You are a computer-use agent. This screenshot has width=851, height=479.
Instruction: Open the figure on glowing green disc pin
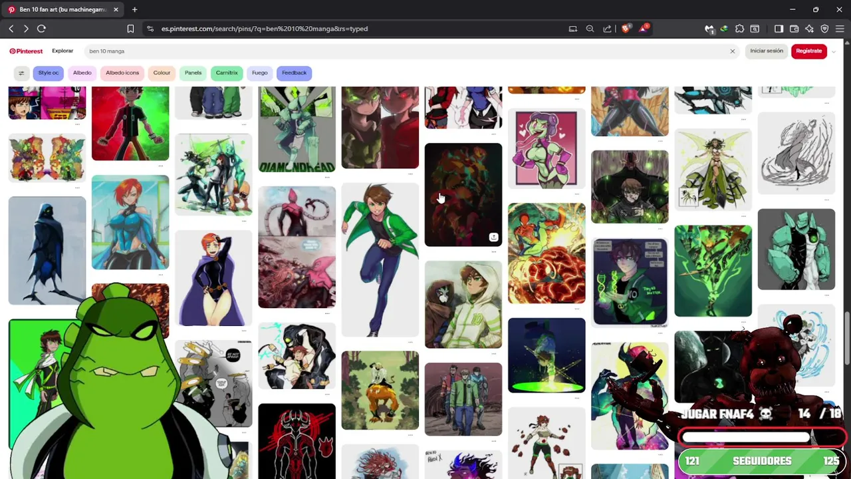(547, 355)
